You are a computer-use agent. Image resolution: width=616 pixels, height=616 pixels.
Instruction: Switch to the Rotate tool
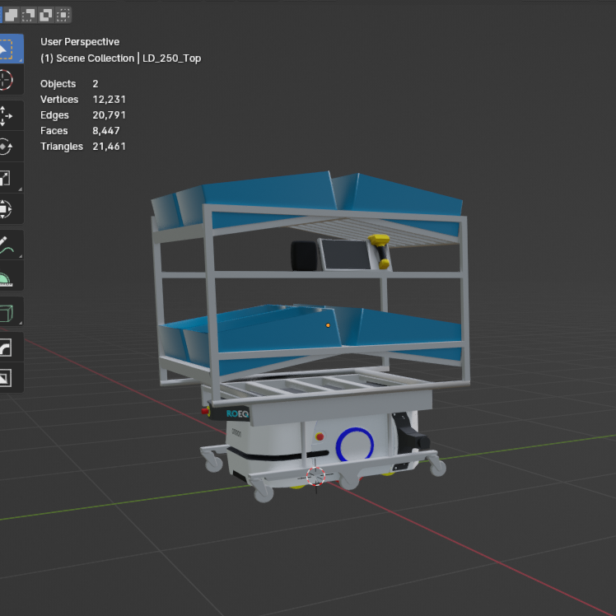click(x=6, y=147)
